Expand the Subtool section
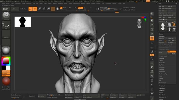Image resolution: width=179 pixels, height=100 pixels. coord(161,34)
